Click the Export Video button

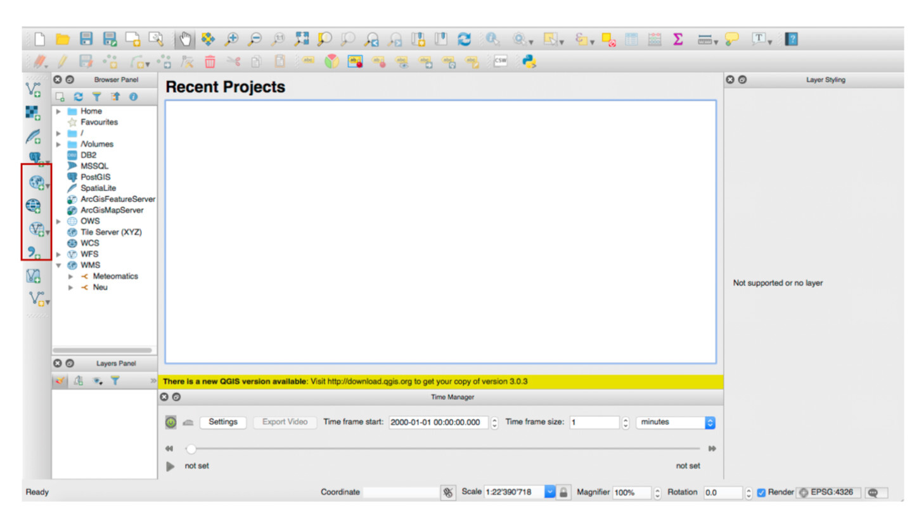285,422
